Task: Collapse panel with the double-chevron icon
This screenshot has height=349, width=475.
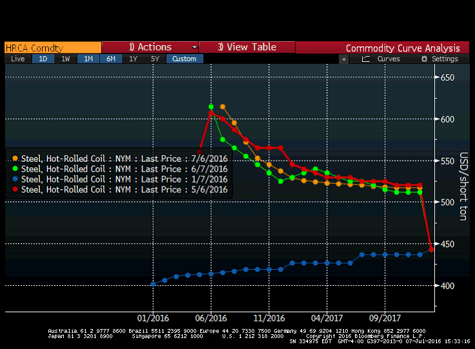Action: pos(344,59)
